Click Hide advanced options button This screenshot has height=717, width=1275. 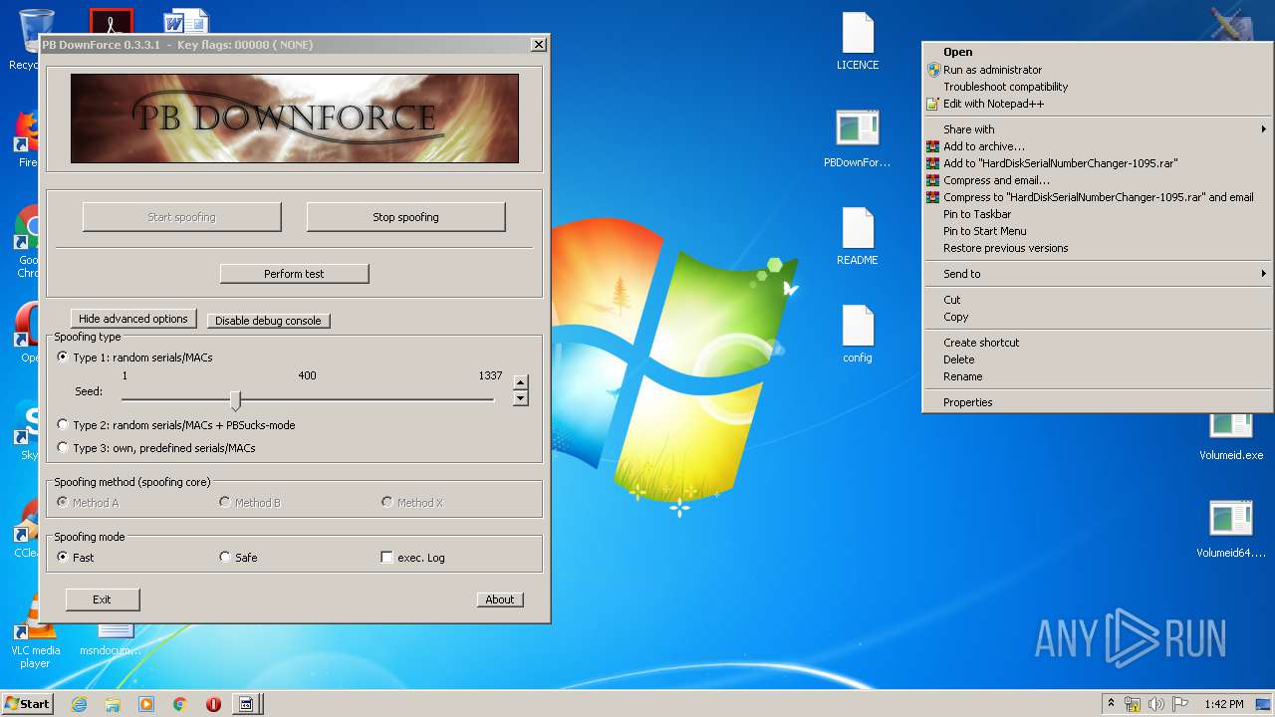(133, 319)
